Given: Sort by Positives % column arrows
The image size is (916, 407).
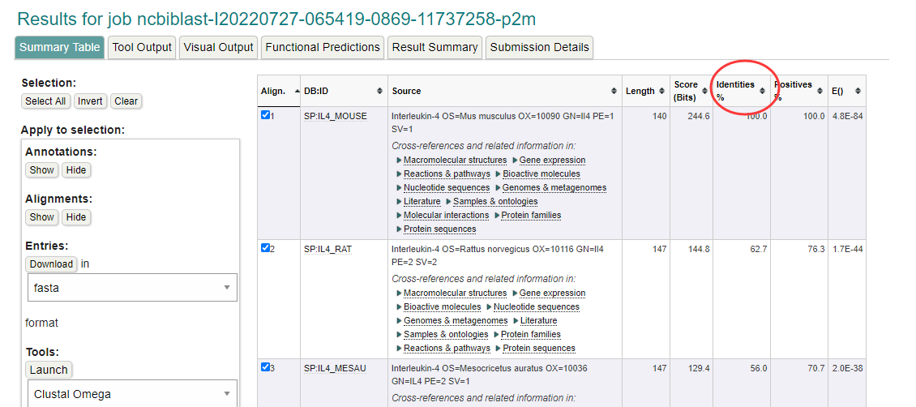Looking at the screenshot, I should [820, 91].
